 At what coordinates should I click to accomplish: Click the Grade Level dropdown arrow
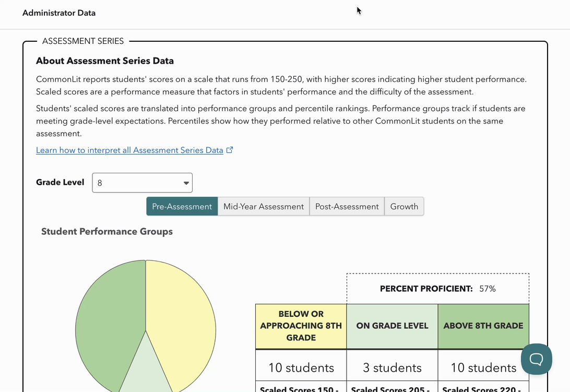pos(186,183)
